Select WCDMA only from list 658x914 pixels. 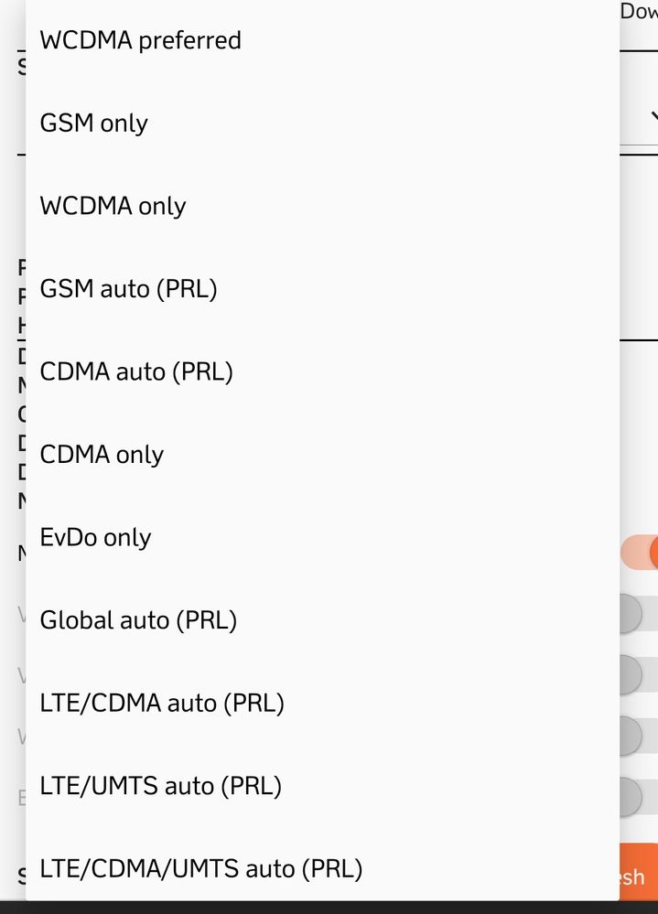point(113,206)
